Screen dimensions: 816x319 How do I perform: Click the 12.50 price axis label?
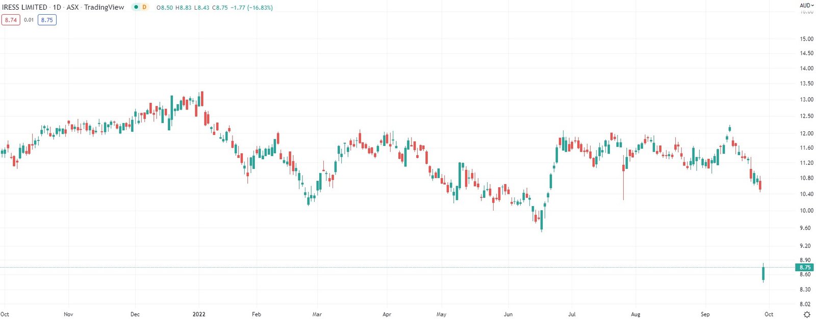click(x=806, y=116)
